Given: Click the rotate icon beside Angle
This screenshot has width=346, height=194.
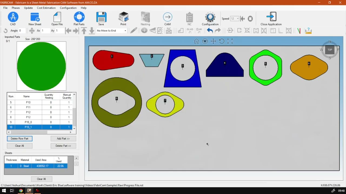Looking at the screenshot, I should point(5,31).
